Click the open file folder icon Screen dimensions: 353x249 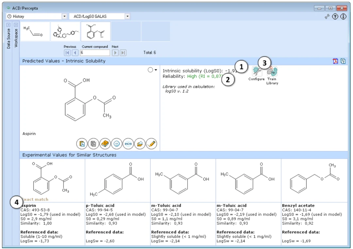coord(140,144)
